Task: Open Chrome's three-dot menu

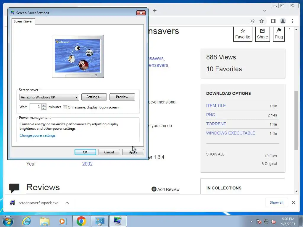Action: 292,21
